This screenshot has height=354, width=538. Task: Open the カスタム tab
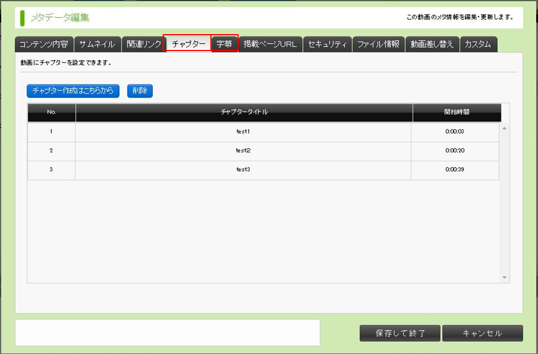478,44
